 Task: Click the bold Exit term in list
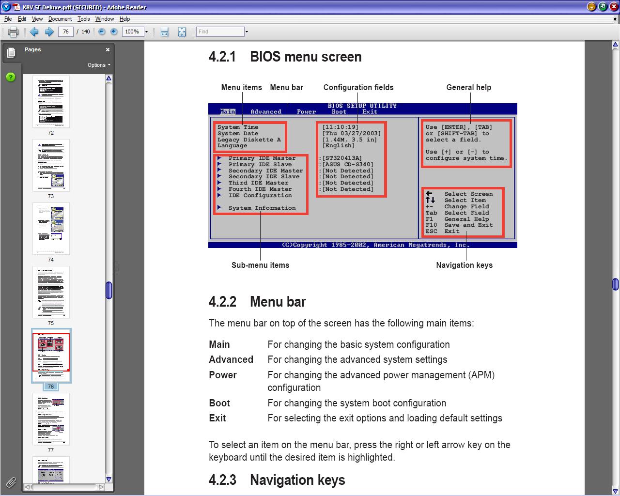pos(217,418)
